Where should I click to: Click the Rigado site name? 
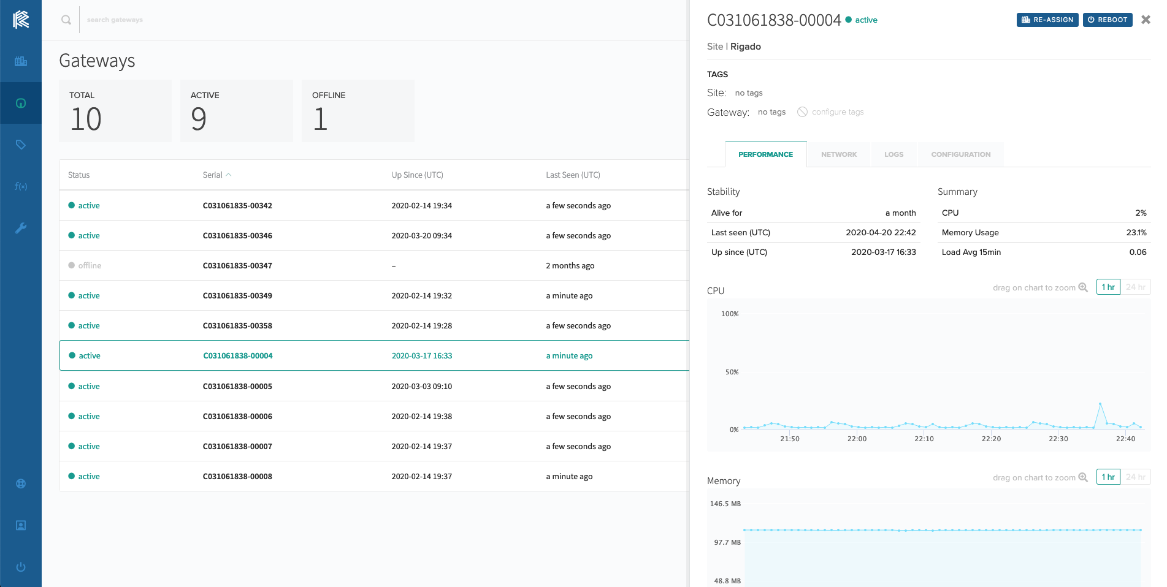pyautogui.click(x=745, y=47)
